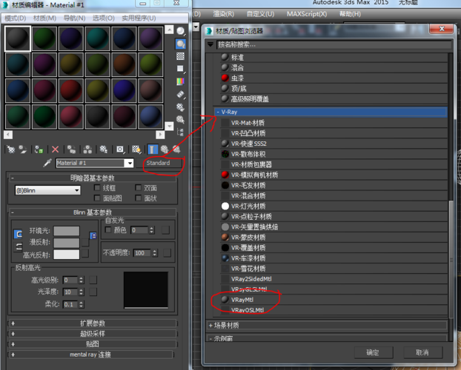This screenshot has width=461, height=370.
Task: Open material/map navigator icon
Action: coord(180,132)
